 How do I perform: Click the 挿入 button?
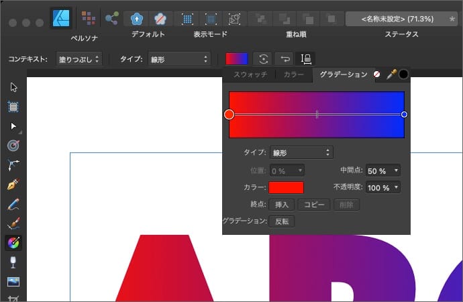click(281, 205)
